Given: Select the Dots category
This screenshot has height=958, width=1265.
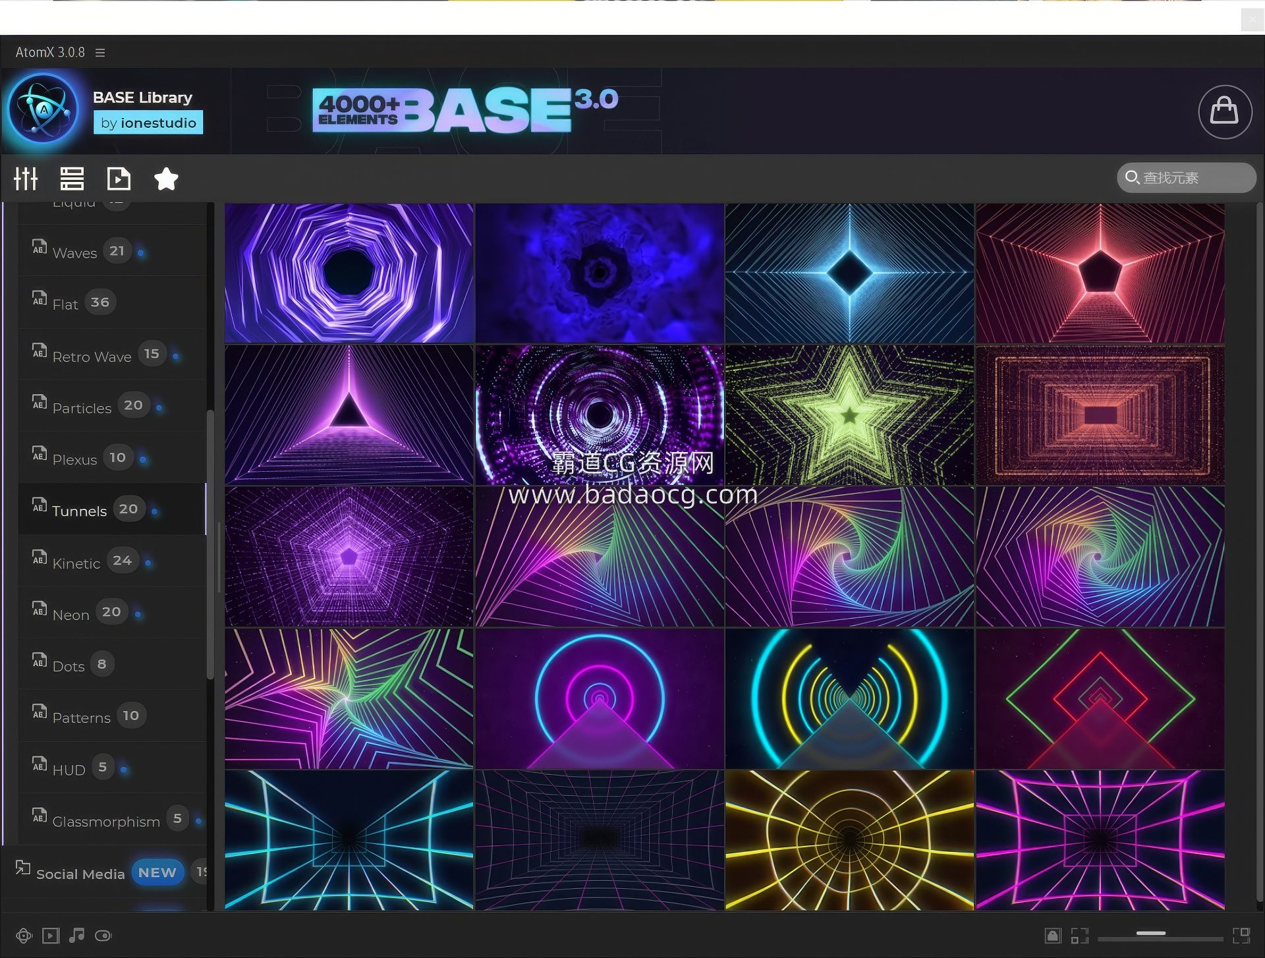Looking at the screenshot, I should coord(112,664).
